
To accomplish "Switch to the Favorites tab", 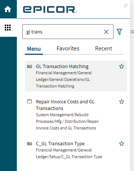I will coord(68,49).
